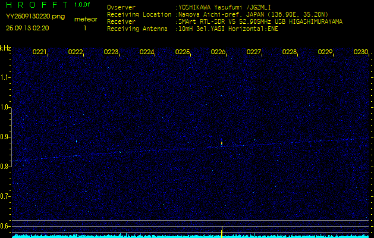
Task: Click the 0221 time marker
Action: point(40,52)
